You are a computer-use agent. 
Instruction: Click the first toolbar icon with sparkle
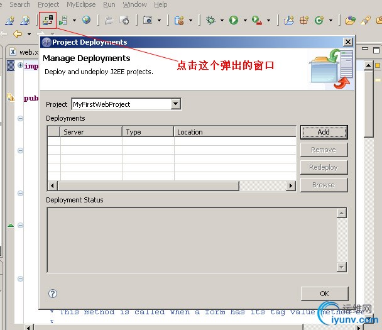pos(10,21)
